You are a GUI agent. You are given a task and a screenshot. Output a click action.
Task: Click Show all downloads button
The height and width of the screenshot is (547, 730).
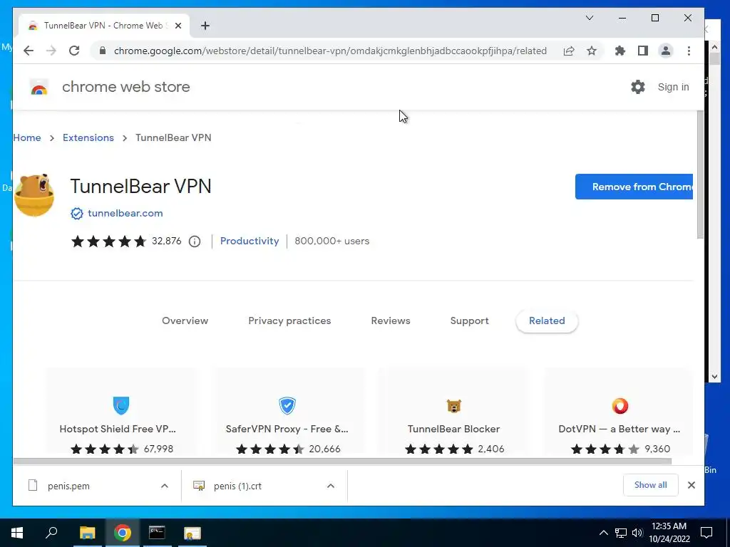click(x=650, y=485)
